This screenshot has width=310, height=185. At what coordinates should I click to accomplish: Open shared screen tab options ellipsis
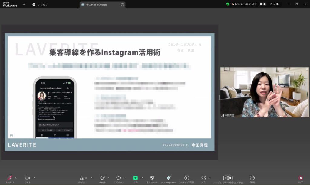click(x=122, y=5)
